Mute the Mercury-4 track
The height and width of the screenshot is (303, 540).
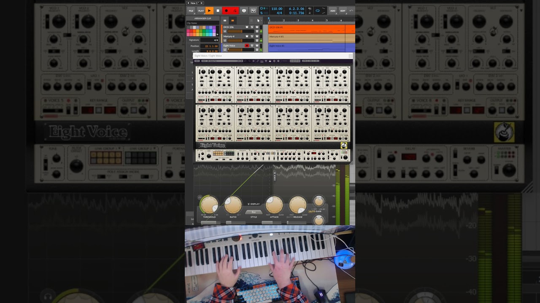point(257,36)
